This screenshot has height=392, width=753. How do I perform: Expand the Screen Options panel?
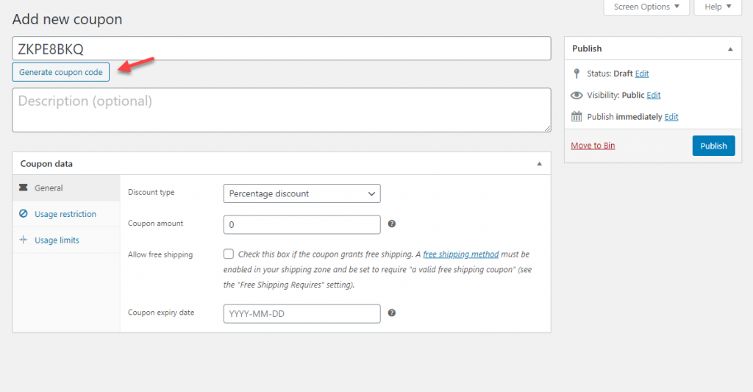[646, 7]
